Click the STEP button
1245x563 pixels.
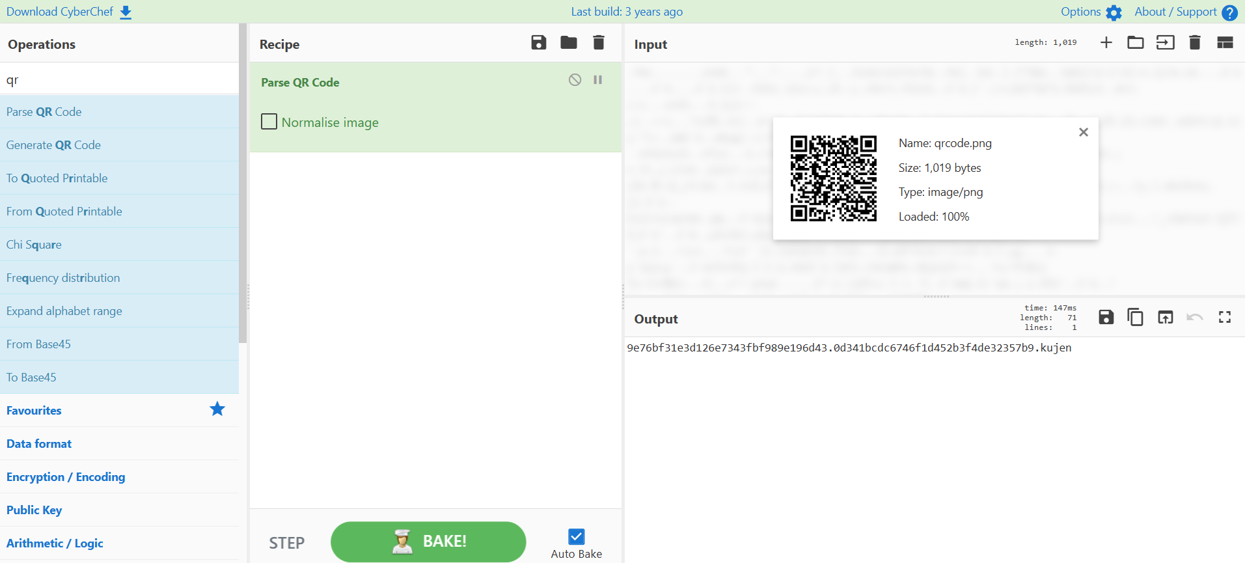pyautogui.click(x=287, y=543)
